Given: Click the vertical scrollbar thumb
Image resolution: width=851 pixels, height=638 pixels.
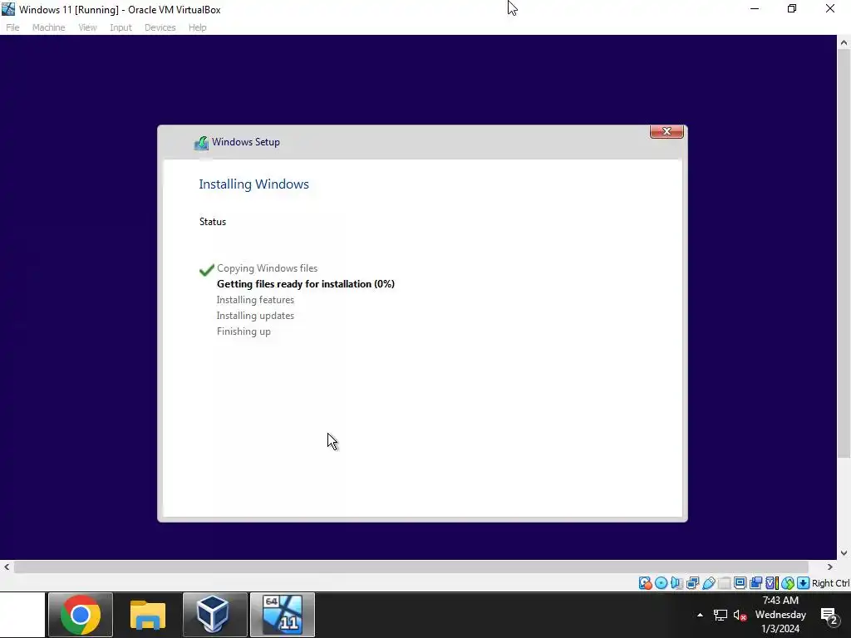Looking at the screenshot, I should [x=844, y=253].
